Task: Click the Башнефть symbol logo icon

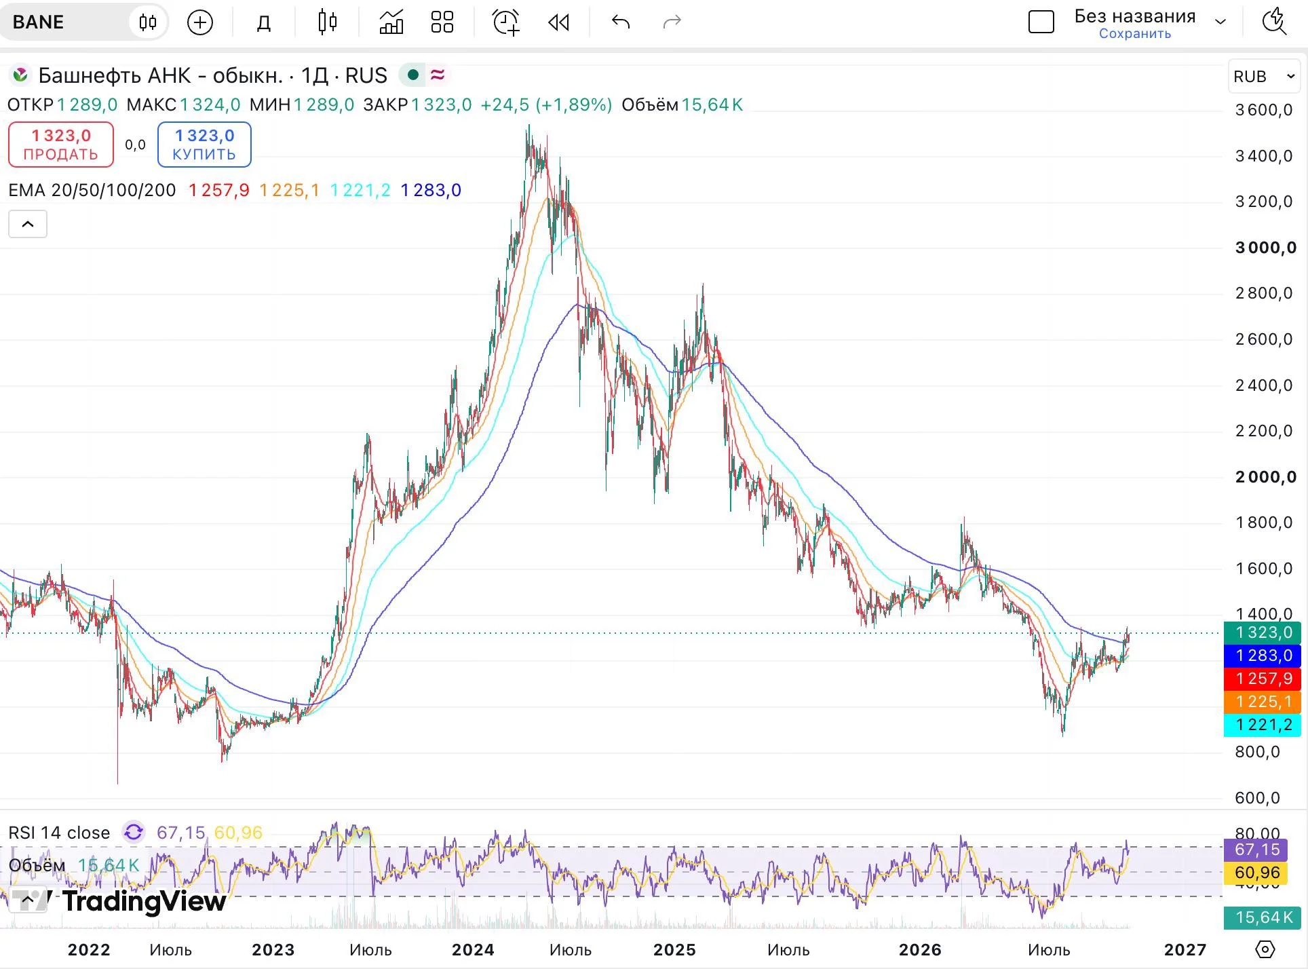Action: point(20,75)
